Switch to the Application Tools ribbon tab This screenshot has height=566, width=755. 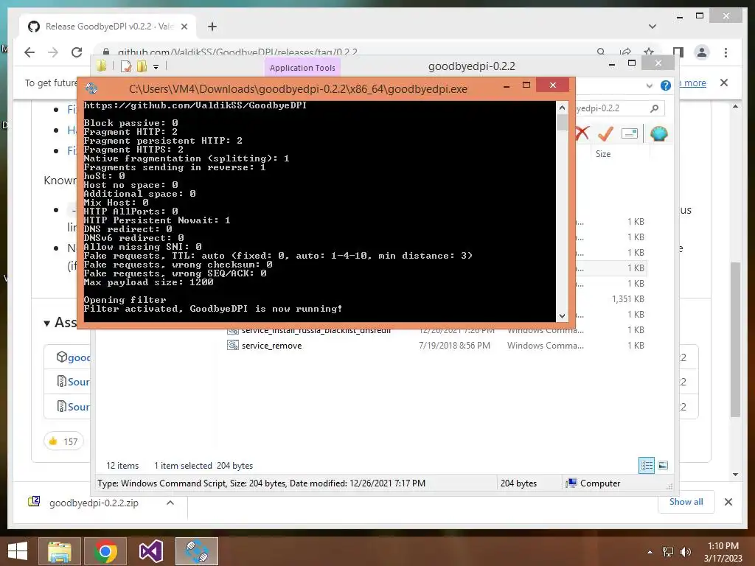click(x=302, y=68)
